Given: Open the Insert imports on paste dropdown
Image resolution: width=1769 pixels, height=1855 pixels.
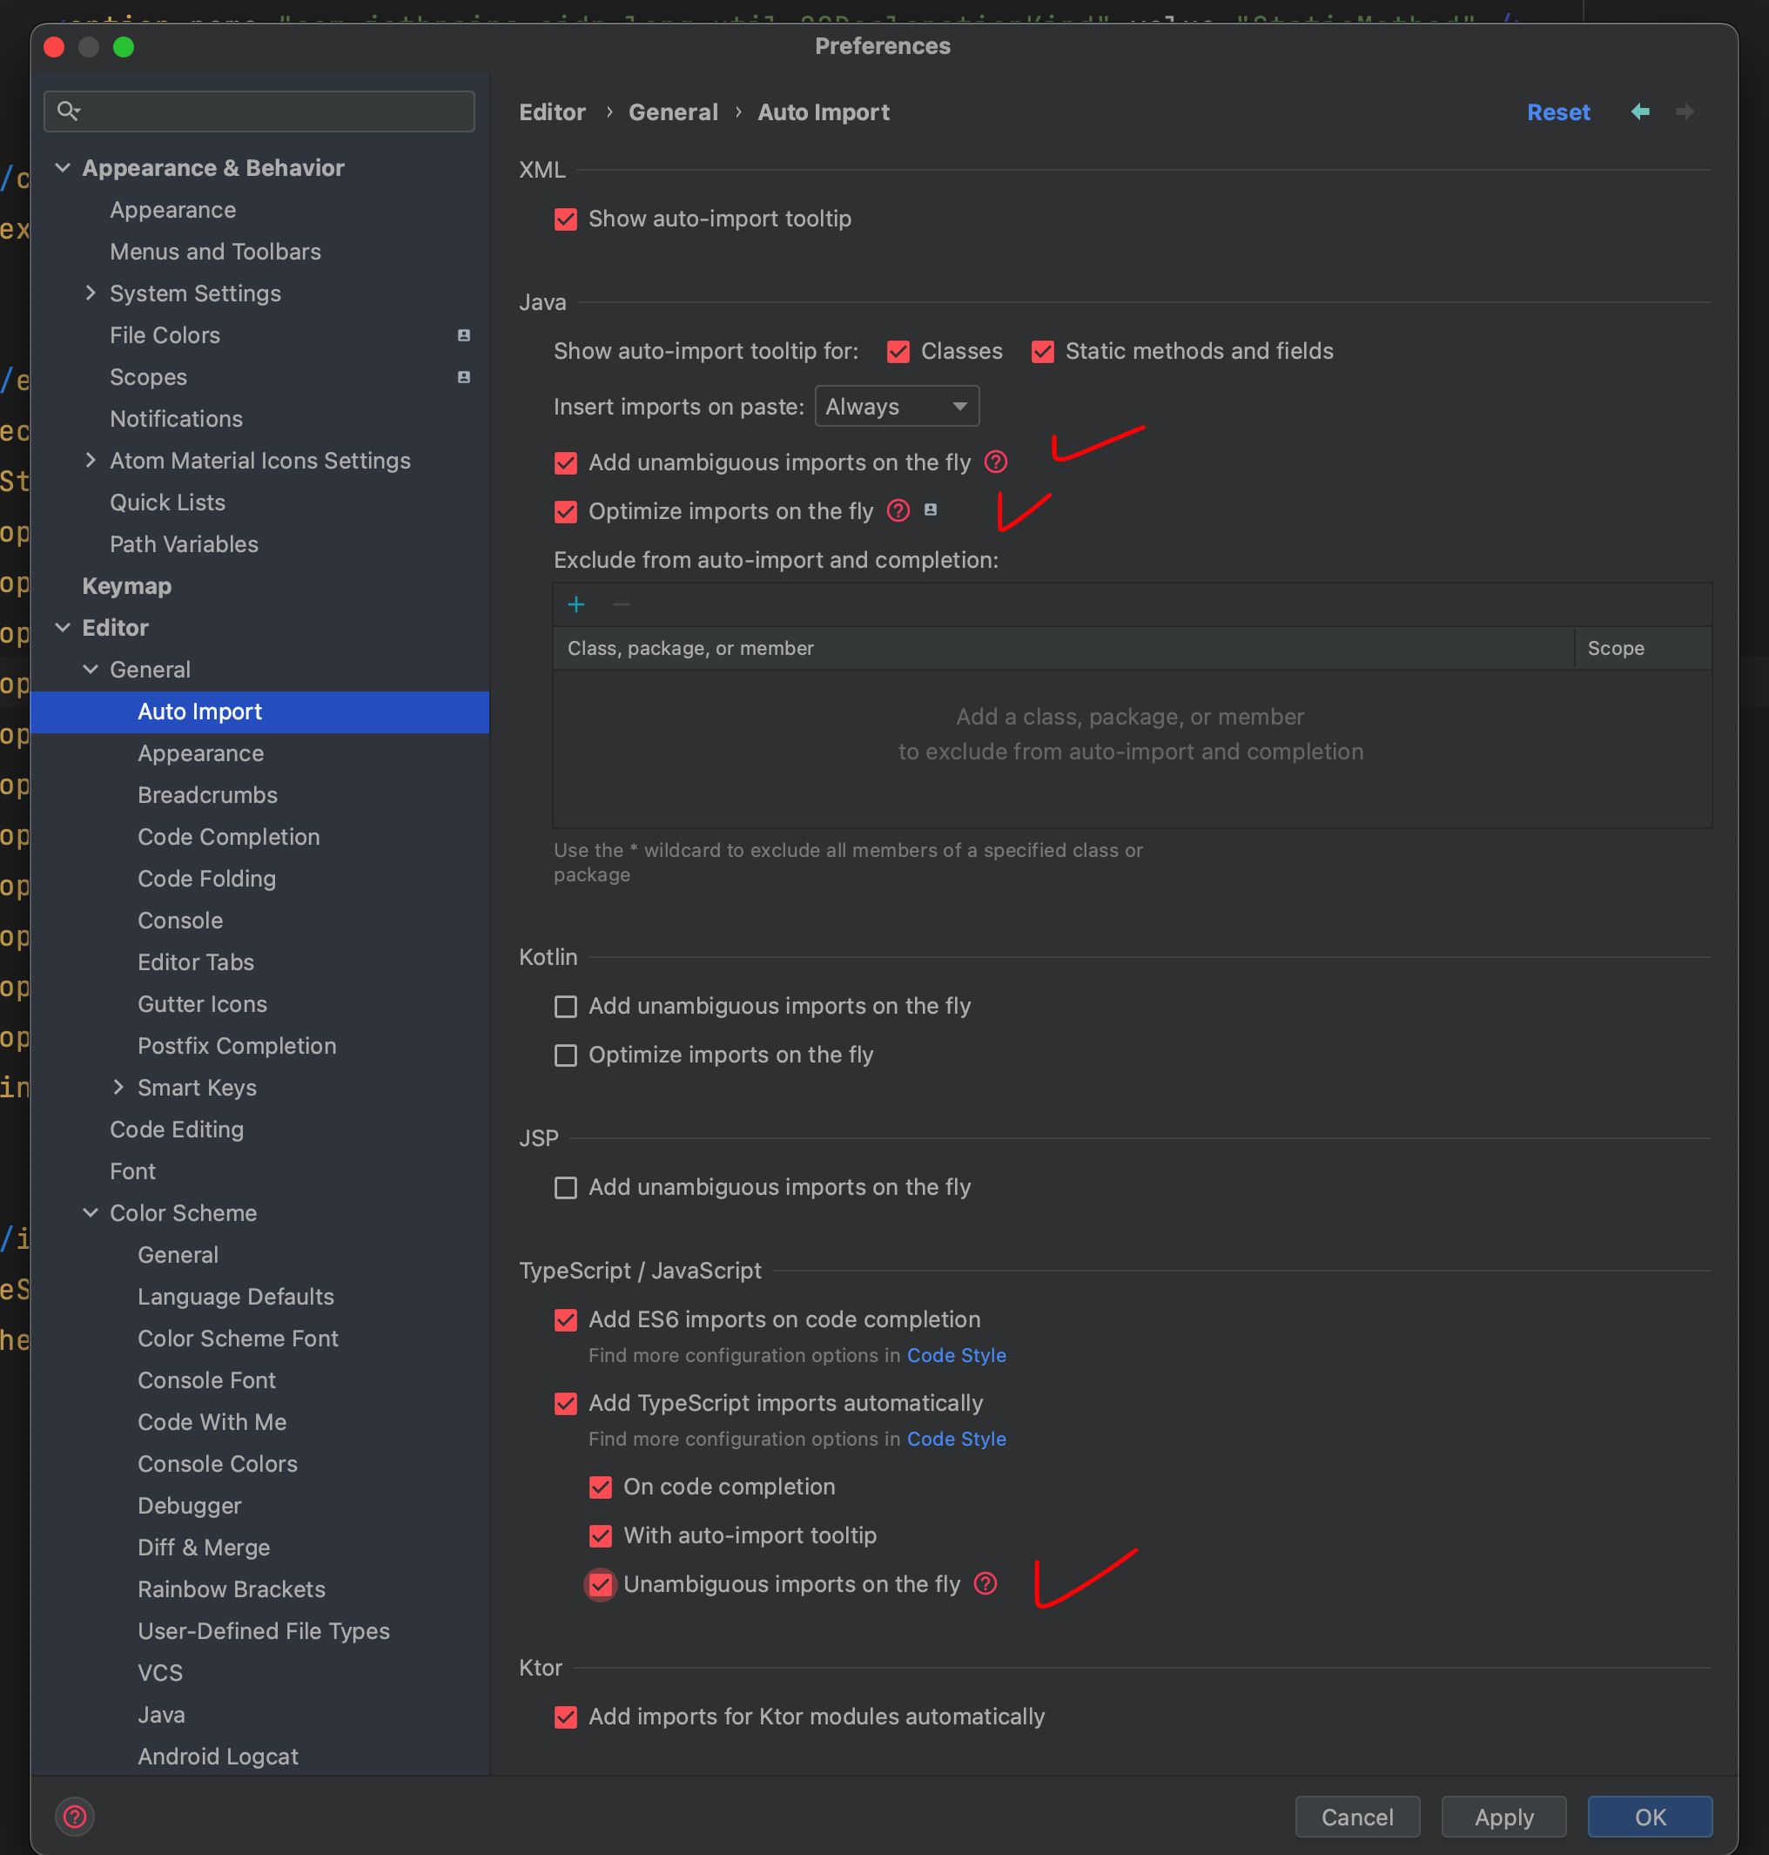Looking at the screenshot, I should (x=896, y=407).
